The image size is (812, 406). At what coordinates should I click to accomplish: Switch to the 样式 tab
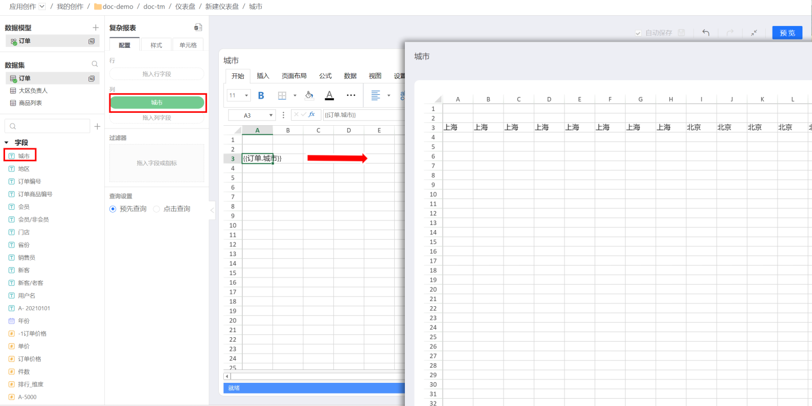[156, 45]
